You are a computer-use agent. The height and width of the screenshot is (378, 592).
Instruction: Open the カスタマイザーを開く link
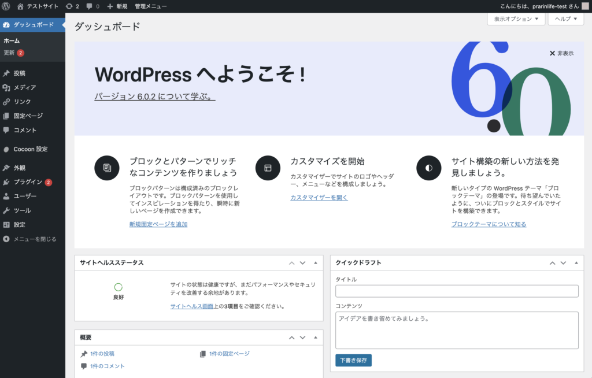coord(319,198)
